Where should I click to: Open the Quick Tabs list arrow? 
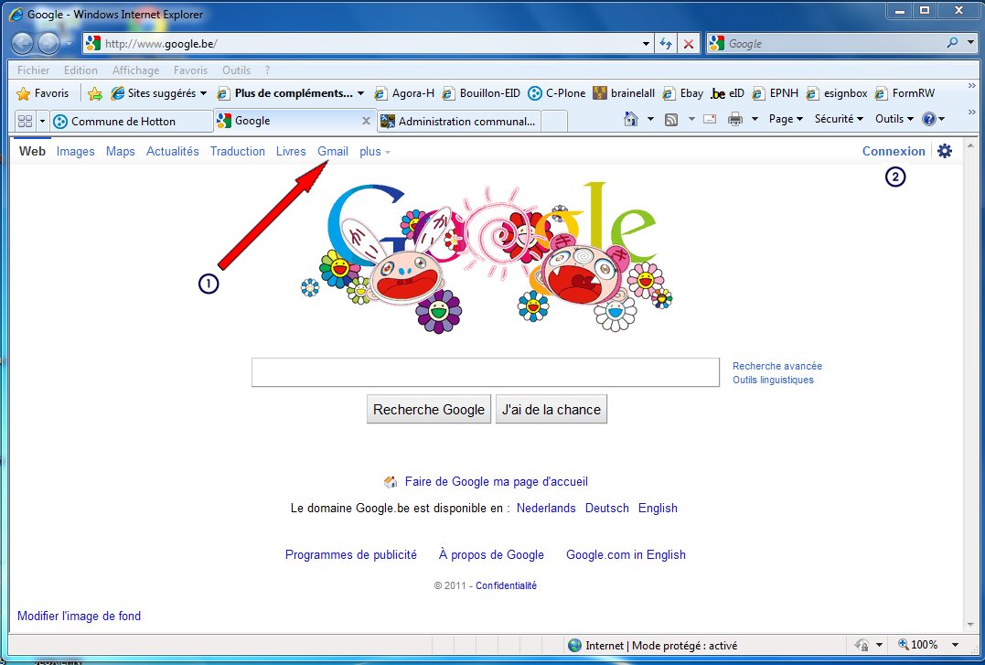click(42, 121)
